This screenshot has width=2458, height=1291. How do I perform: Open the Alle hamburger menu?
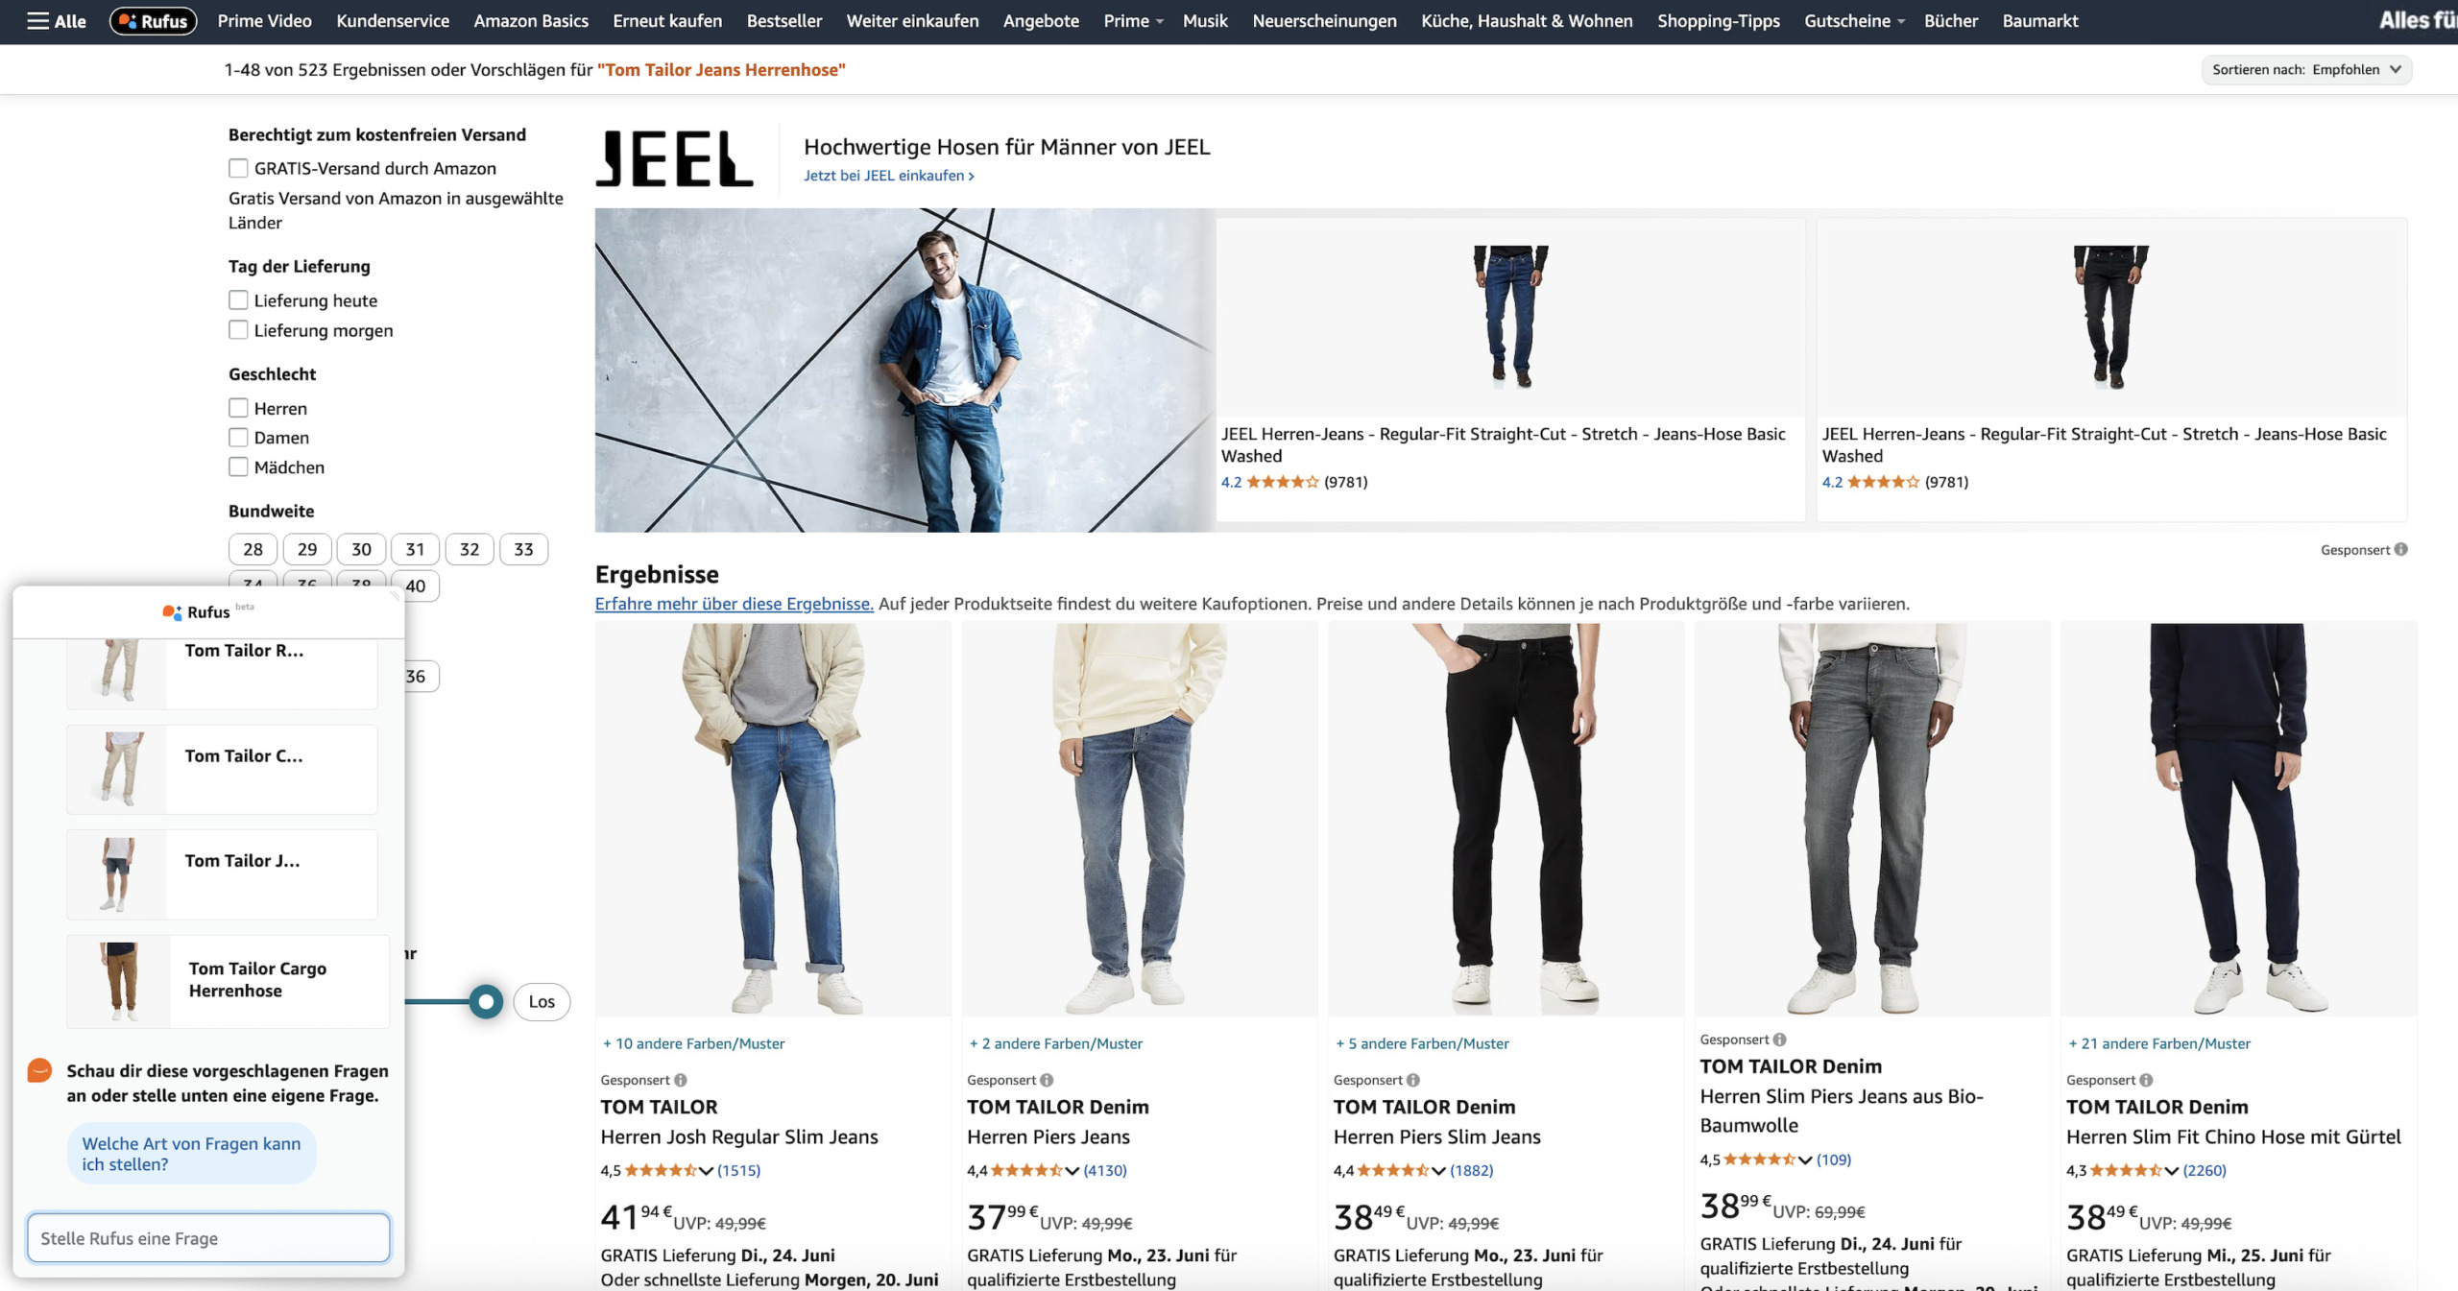(57, 21)
